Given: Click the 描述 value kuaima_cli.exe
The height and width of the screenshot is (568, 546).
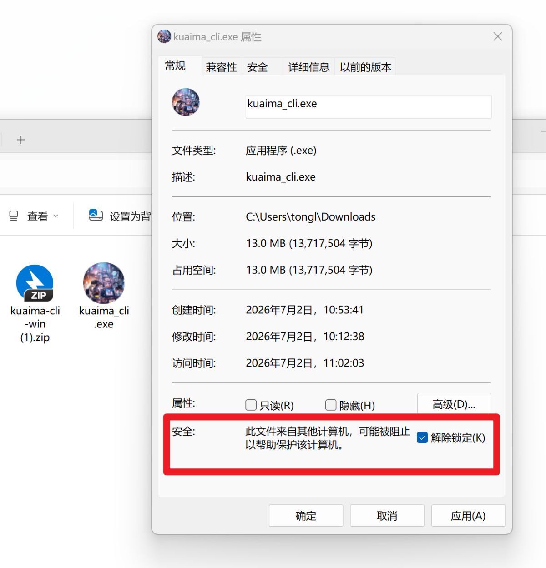Looking at the screenshot, I should 281,177.
